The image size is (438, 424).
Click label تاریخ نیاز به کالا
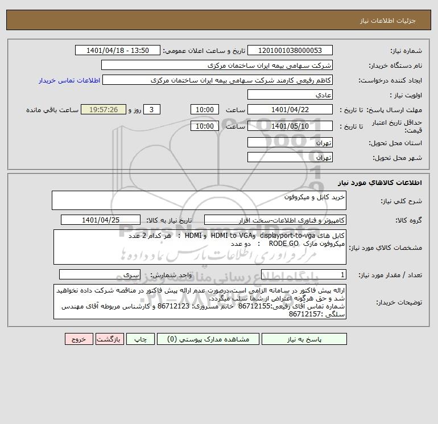pyautogui.click(x=169, y=220)
